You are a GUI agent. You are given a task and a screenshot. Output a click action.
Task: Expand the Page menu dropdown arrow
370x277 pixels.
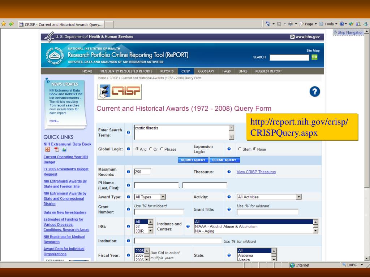tap(316, 24)
